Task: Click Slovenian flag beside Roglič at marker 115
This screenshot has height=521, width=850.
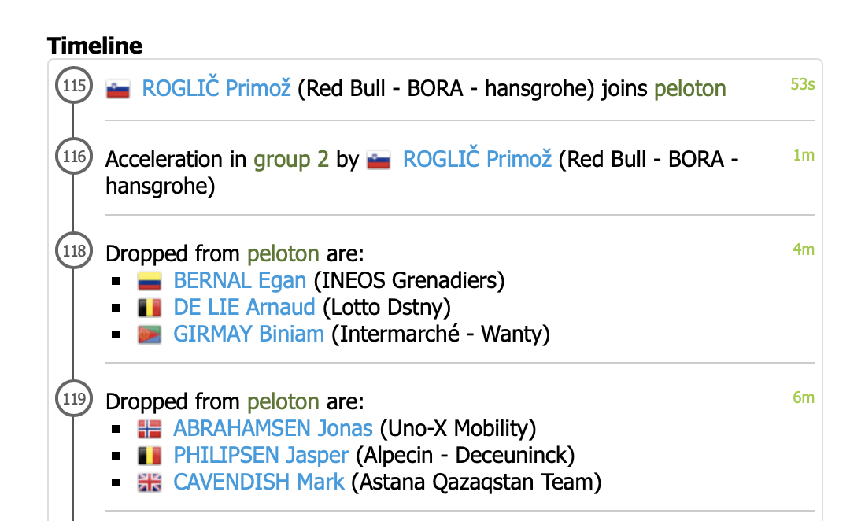Action: point(118,89)
